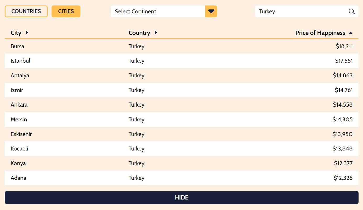Click the Eskisehir city entry

pos(21,134)
